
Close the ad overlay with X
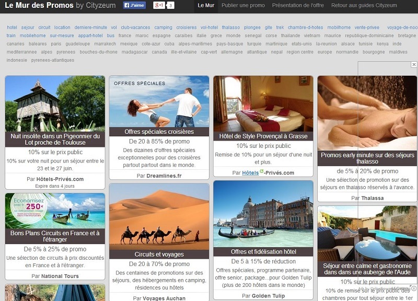click(414, 65)
